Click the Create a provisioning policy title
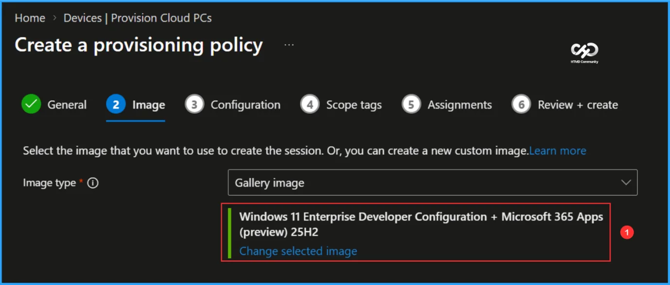The width and height of the screenshot is (670, 285). [139, 45]
